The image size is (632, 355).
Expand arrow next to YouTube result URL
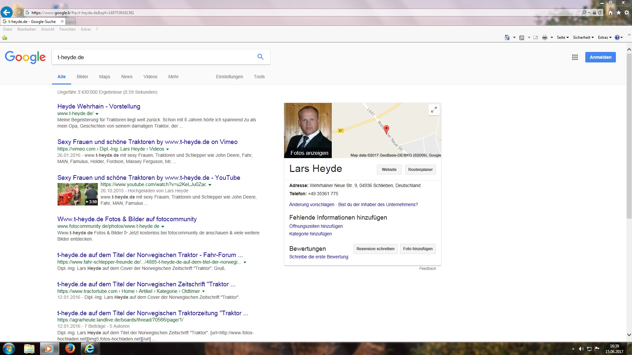click(210, 185)
